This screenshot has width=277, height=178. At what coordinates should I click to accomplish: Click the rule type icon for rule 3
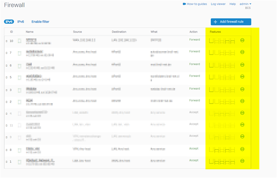[19, 90]
